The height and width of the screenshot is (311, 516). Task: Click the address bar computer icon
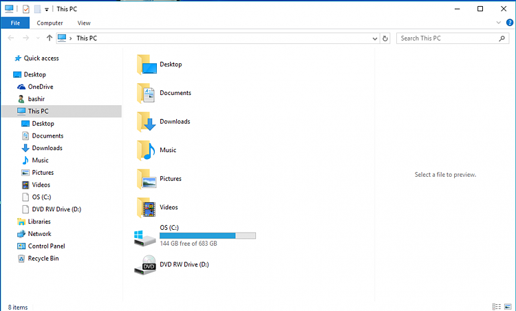point(62,38)
